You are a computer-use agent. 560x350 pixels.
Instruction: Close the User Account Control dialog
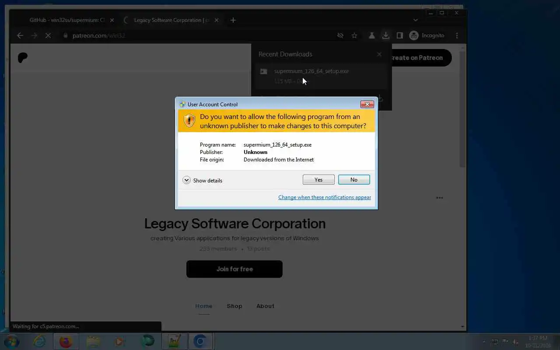[x=367, y=104]
